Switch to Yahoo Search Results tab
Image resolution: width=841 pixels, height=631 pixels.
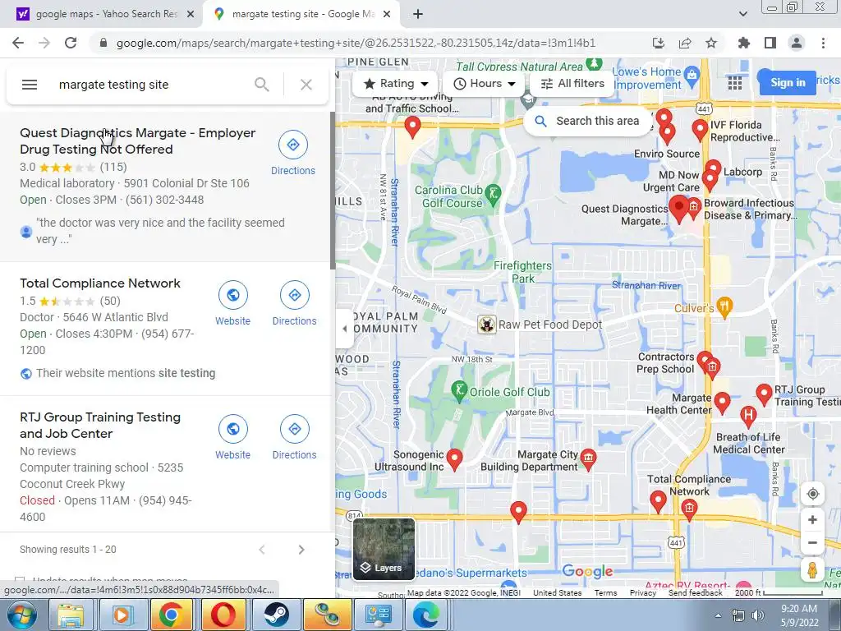(101, 14)
